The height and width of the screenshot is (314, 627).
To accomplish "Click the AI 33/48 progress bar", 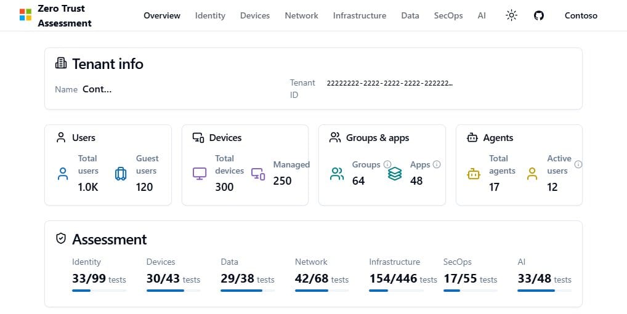I will pyautogui.click(x=544, y=291).
